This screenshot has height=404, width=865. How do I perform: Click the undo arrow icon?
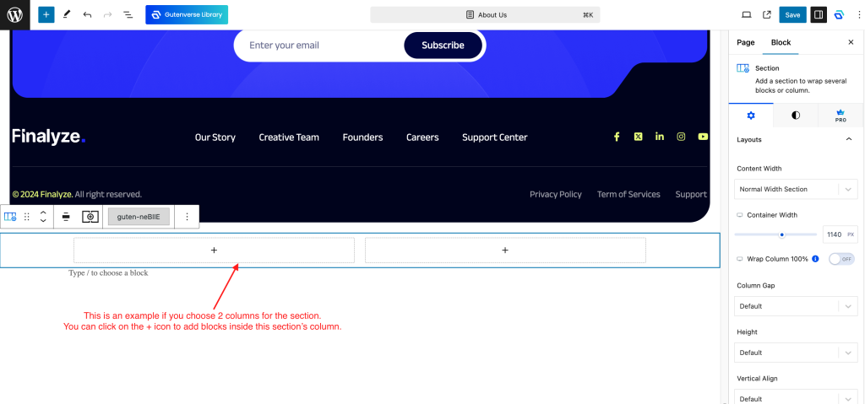87,14
